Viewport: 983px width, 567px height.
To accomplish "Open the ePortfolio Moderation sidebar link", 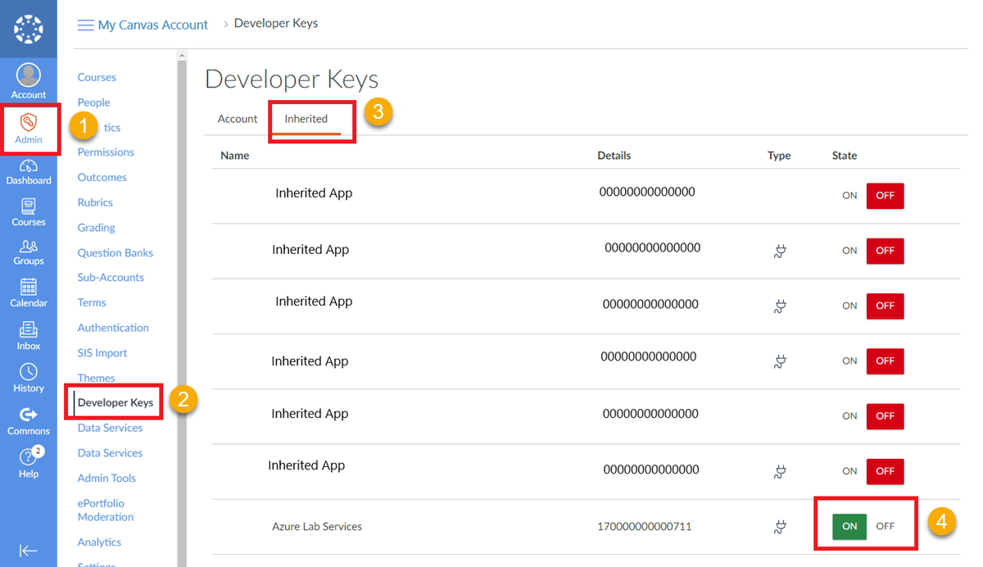I will tap(106, 510).
